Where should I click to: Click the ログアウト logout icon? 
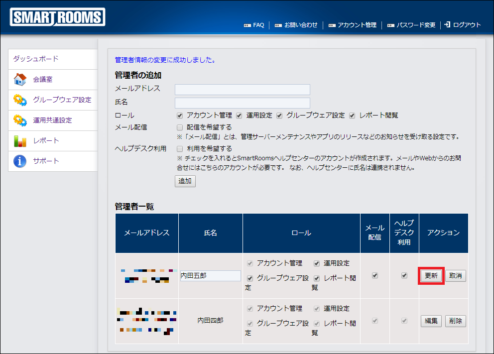pos(447,24)
